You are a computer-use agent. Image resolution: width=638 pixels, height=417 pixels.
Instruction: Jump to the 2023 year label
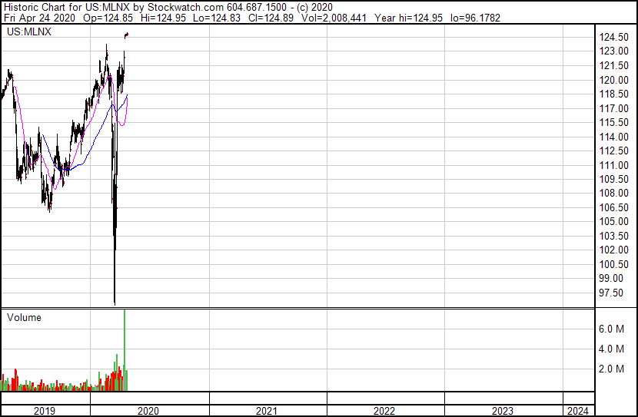502,411
